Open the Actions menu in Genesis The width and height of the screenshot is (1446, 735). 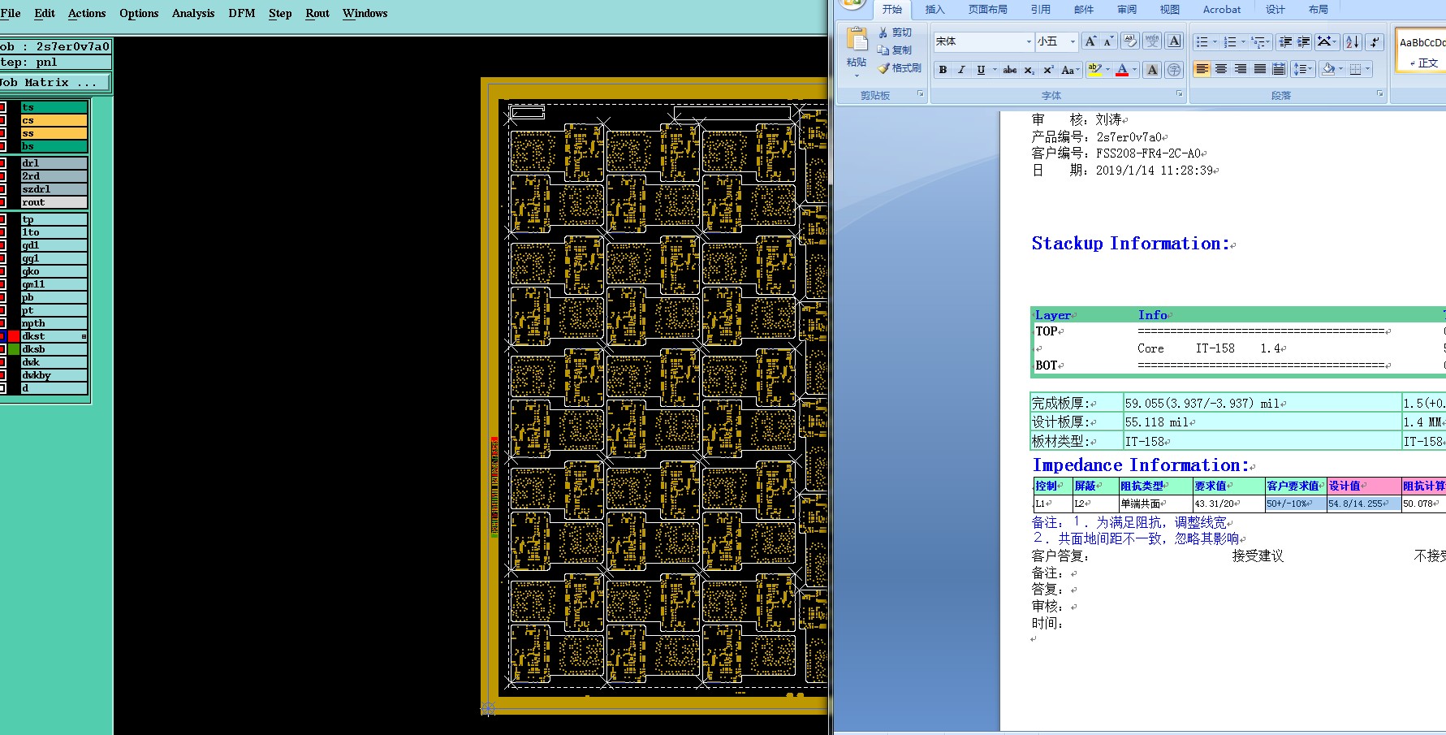(87, 13)
